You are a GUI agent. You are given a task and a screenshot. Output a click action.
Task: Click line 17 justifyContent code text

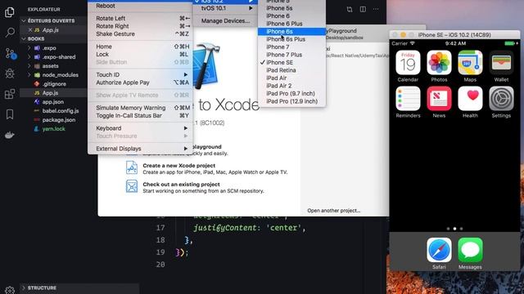click(x=250, y=228)
